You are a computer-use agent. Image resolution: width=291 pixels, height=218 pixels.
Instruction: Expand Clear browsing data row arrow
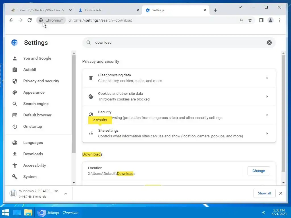tap(267, 78)
